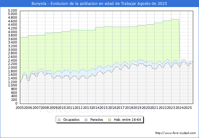Click the '4.800' y-axis label
Image resolution: width=199 pixels, height=138 pixels.
(13, 17)
